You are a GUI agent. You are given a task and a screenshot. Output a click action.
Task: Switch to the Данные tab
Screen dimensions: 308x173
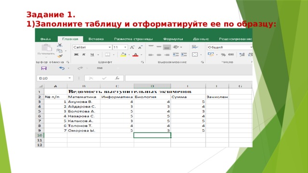[201, 39]
